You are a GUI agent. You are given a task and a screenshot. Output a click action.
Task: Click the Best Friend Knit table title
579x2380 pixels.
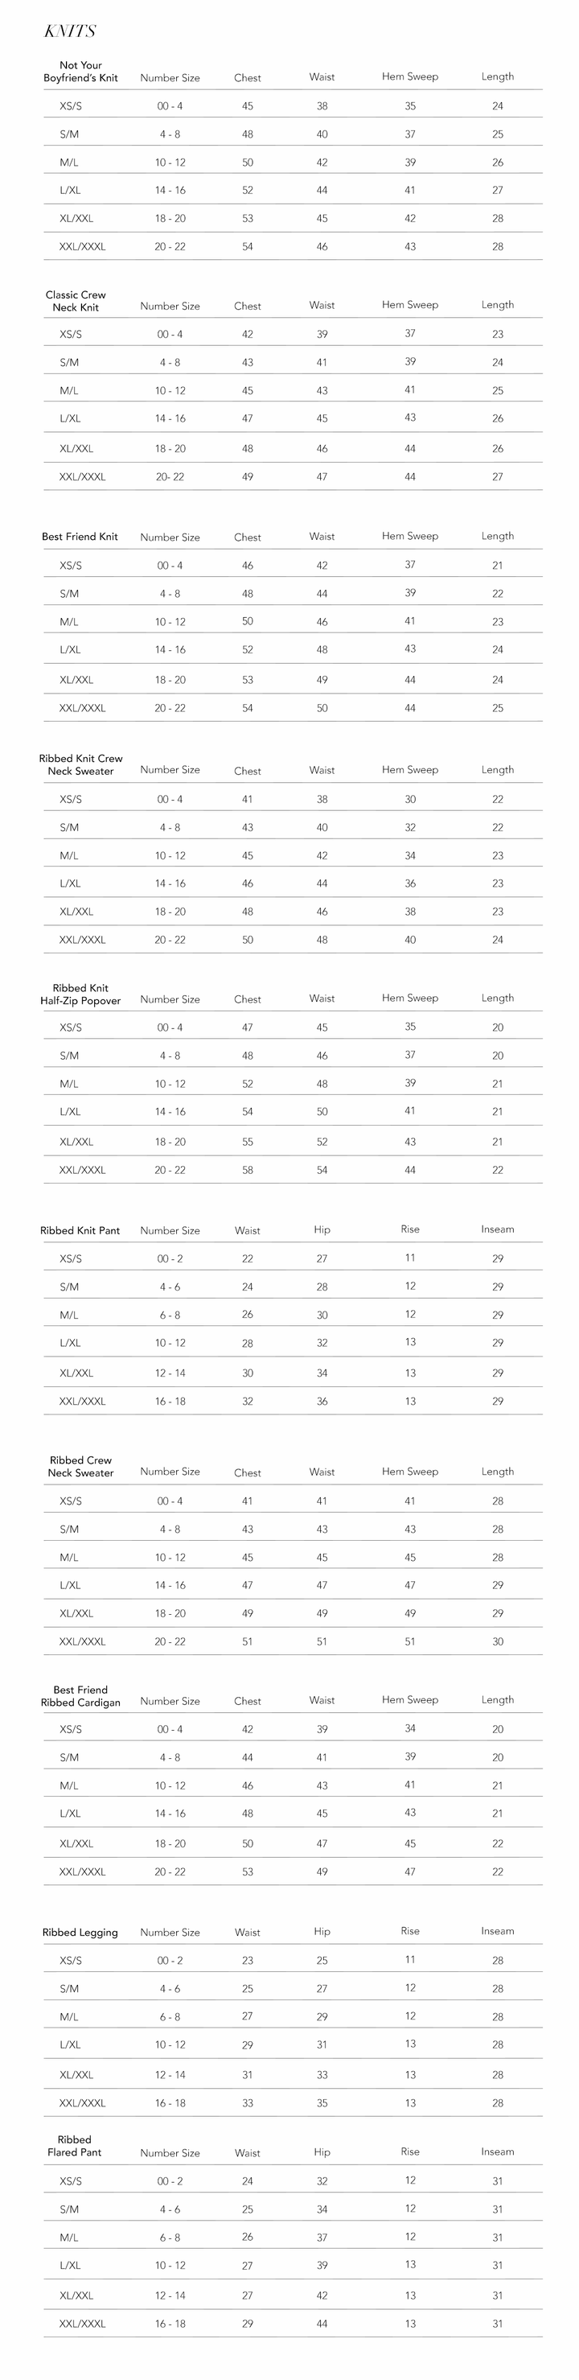pyautogui.click(x=80, y=537)
